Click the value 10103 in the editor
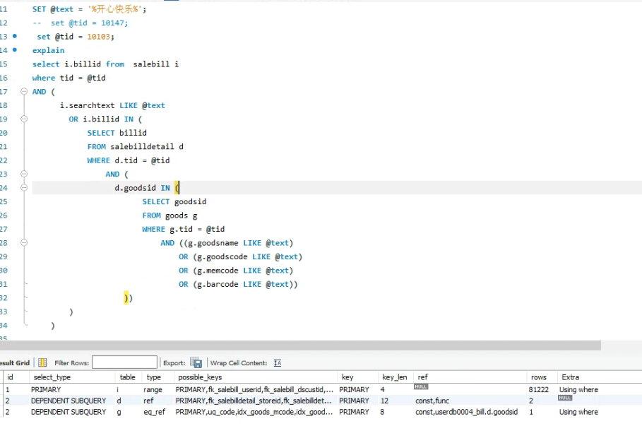Viewport: 642px width, 438px height. (x=98, y=37)
